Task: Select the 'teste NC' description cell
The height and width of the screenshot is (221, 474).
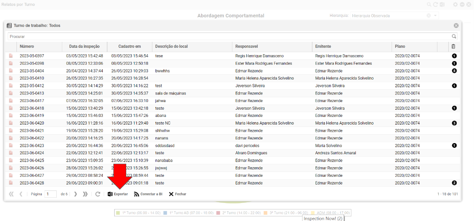Action: (x=163, y=123)
